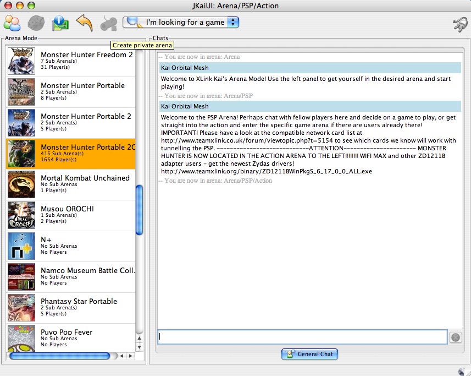Go back using the orange arrow

[x=84, y=23]
